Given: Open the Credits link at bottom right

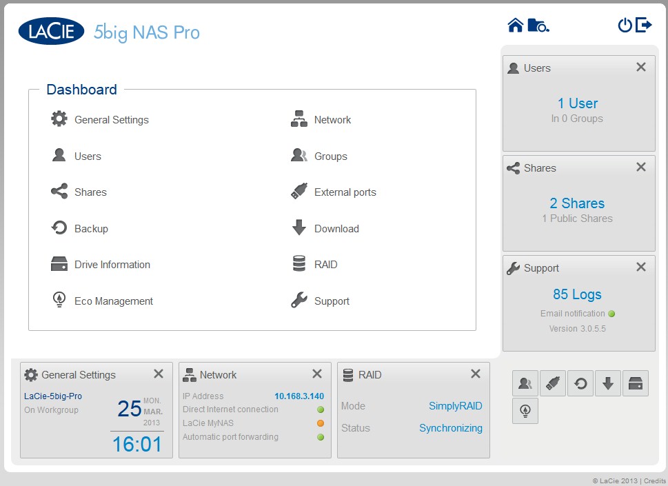Looking at the screenshot, I should pyautogui.click(x=654, y=480).
